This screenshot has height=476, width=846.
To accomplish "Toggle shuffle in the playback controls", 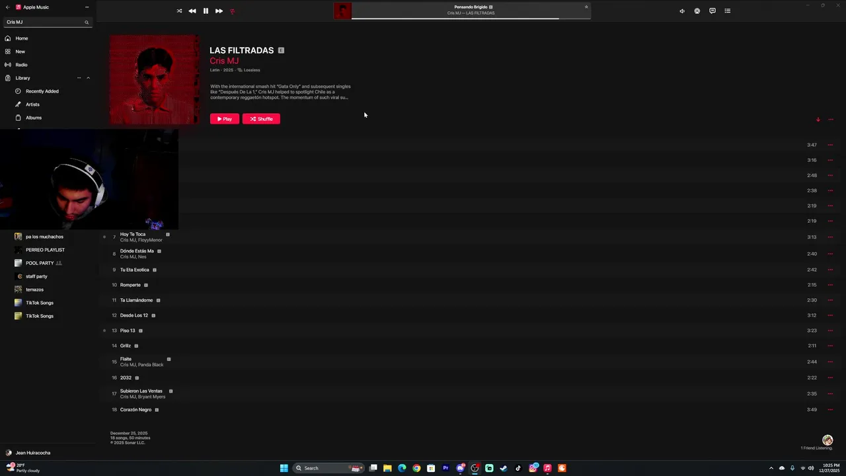I will coord(179,11).
